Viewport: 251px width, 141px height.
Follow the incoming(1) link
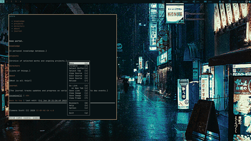(15, 96)
